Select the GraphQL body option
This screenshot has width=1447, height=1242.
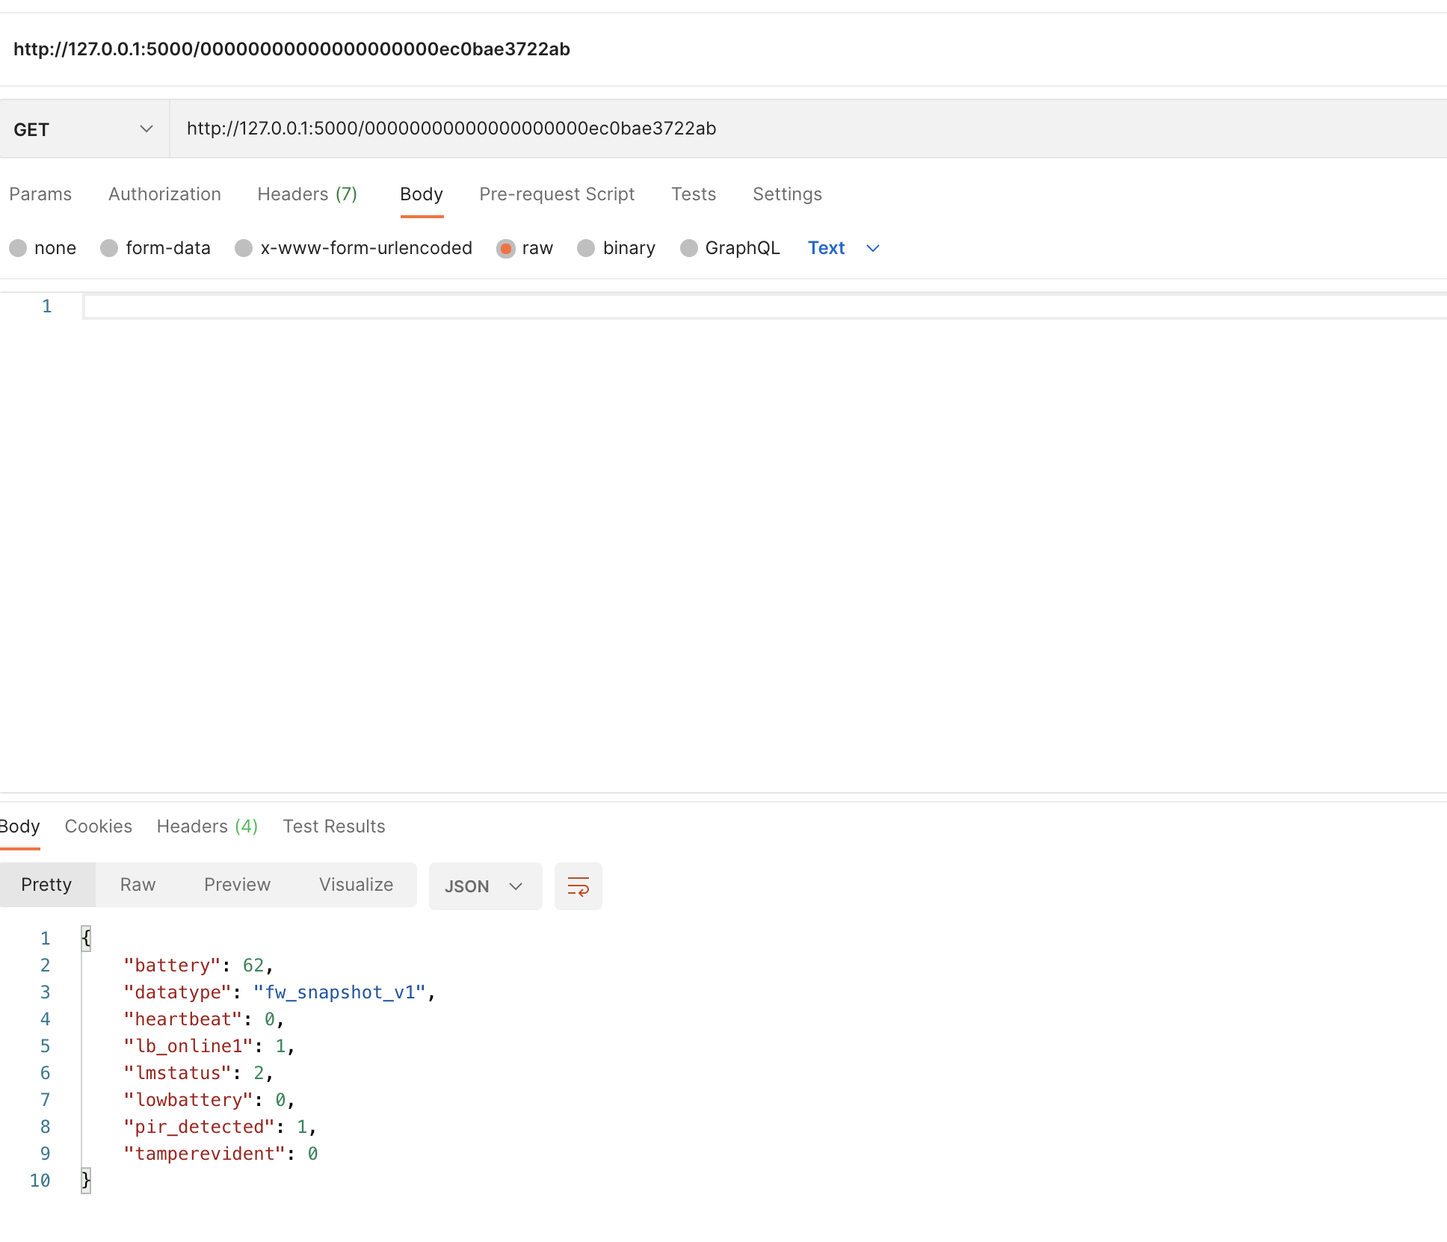689,248
